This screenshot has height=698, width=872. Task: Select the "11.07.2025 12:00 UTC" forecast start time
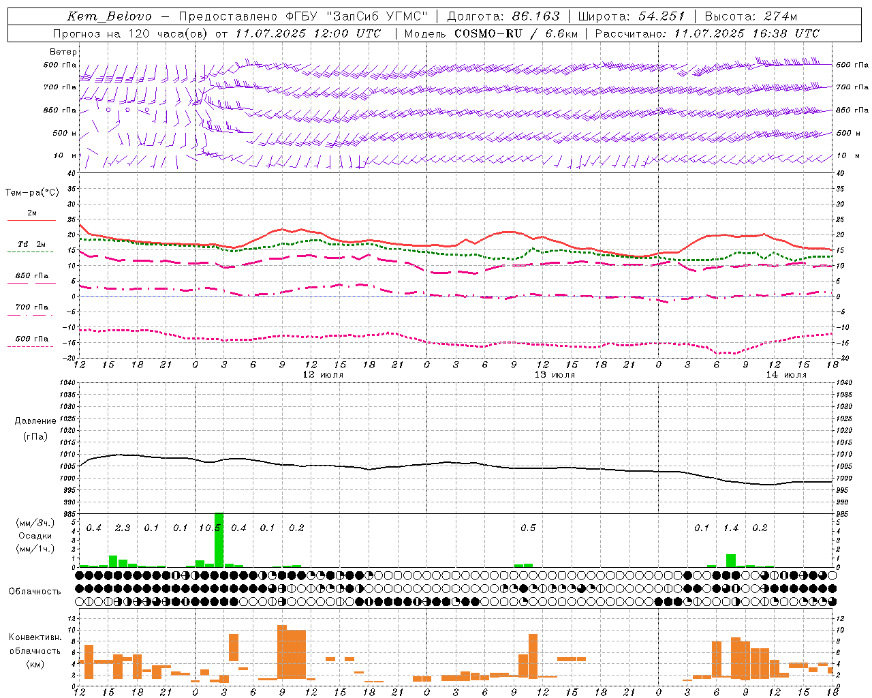(308, 33)
